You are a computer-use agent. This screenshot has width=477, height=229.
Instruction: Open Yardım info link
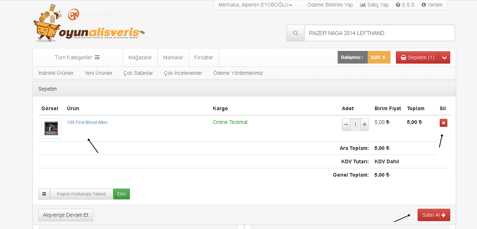[432, 5]
